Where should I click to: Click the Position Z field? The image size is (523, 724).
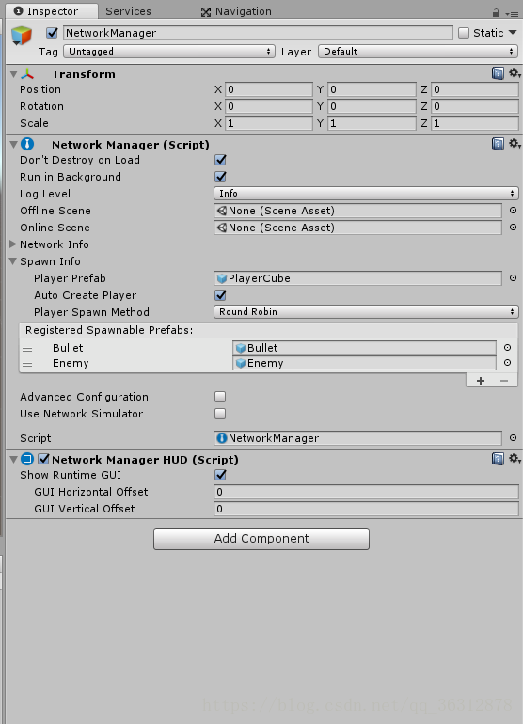coord(475,89)
